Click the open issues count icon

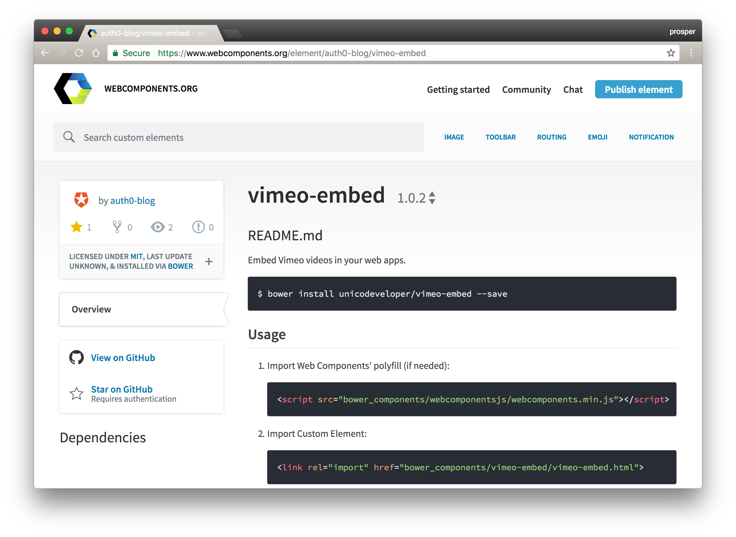(198, 227)
